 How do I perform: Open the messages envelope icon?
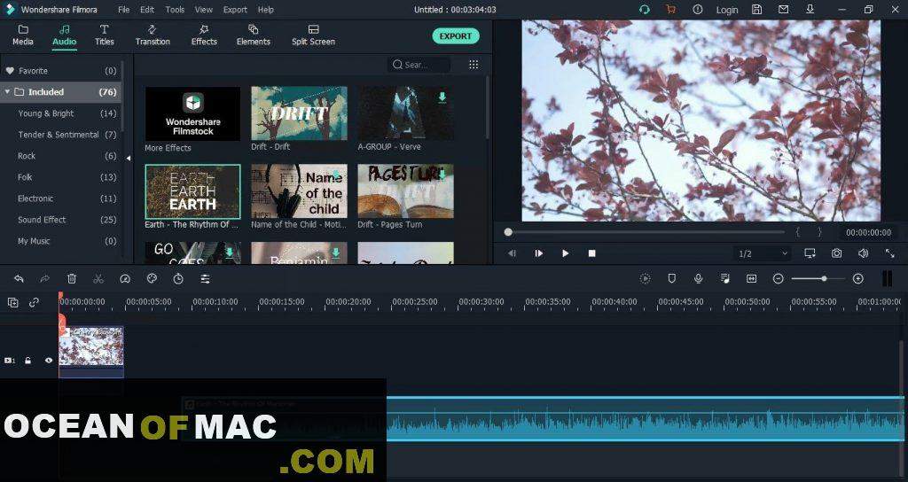[783, 9]
